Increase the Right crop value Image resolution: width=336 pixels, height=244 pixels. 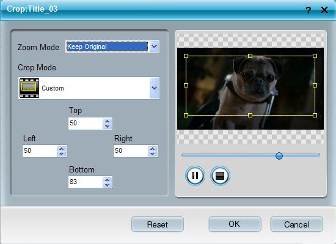point(153,149)
